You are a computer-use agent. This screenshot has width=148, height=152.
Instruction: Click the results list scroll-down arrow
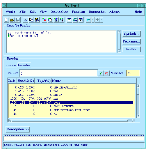pyautogui.click(x=138, y=116)
